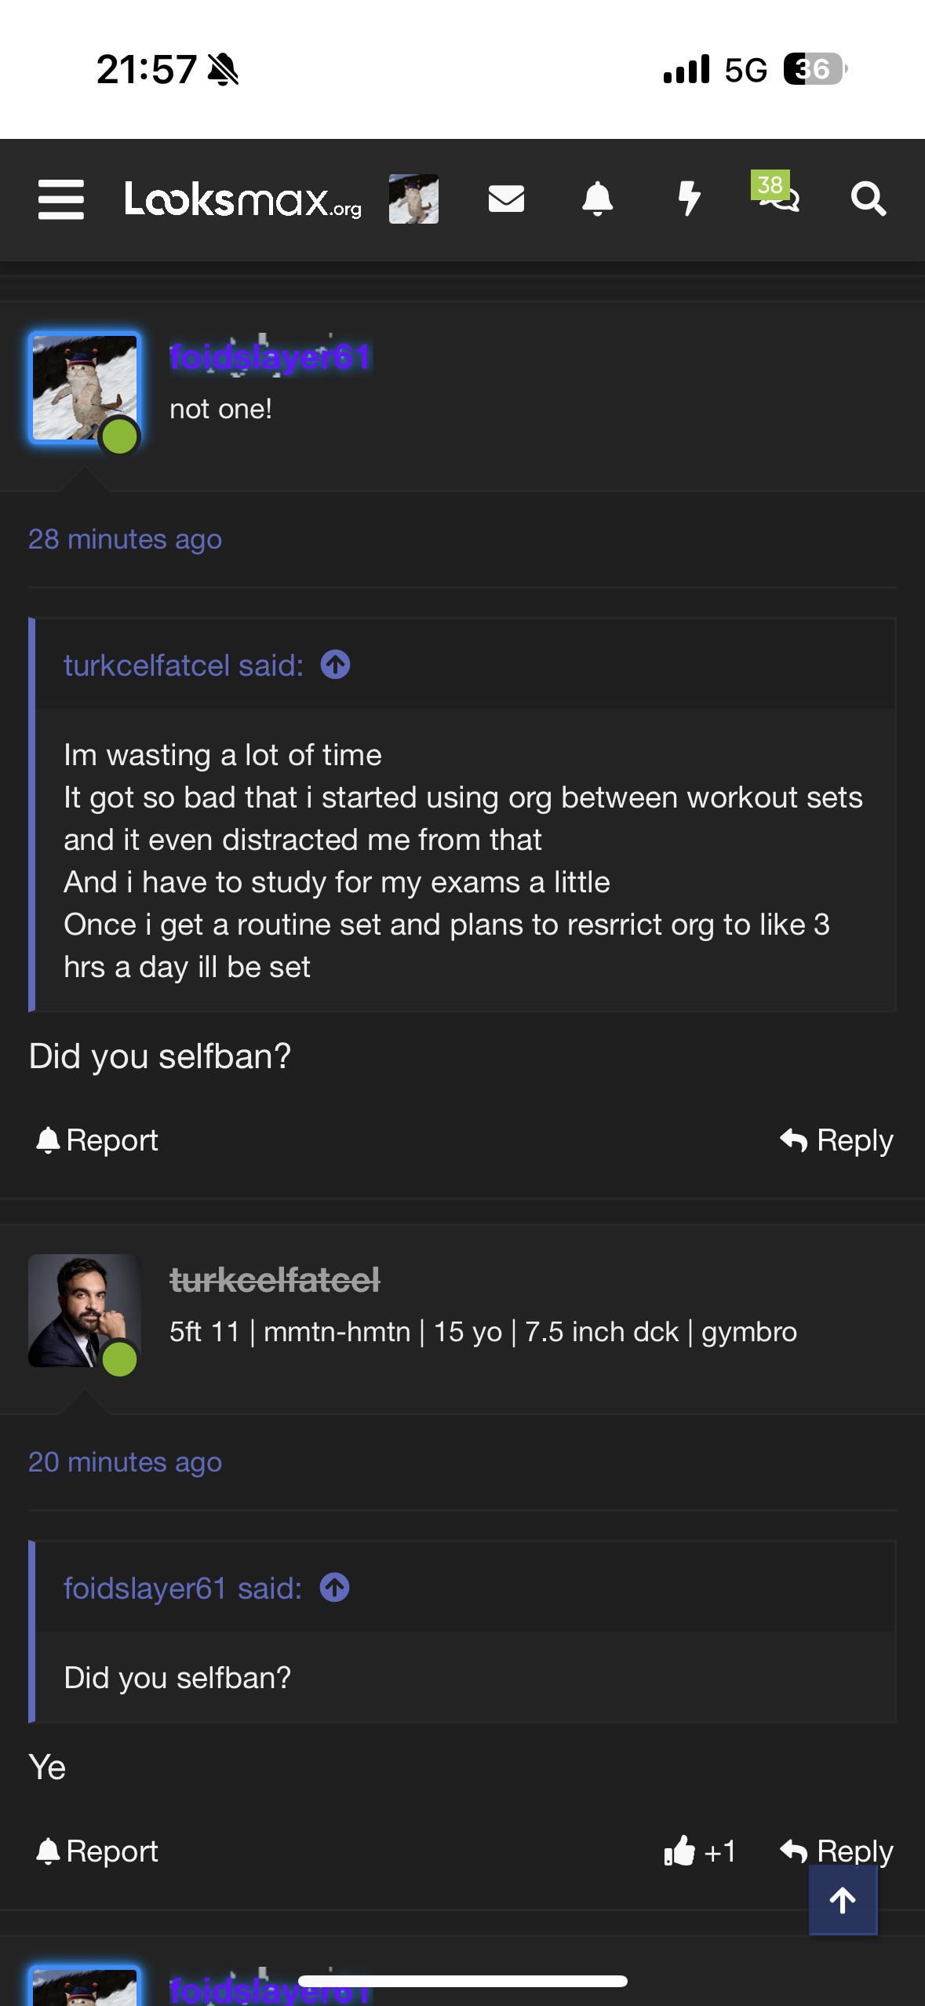Open the "28 minutes ago" post permalink
925x2006 pixels.
(x=125, y=540)
